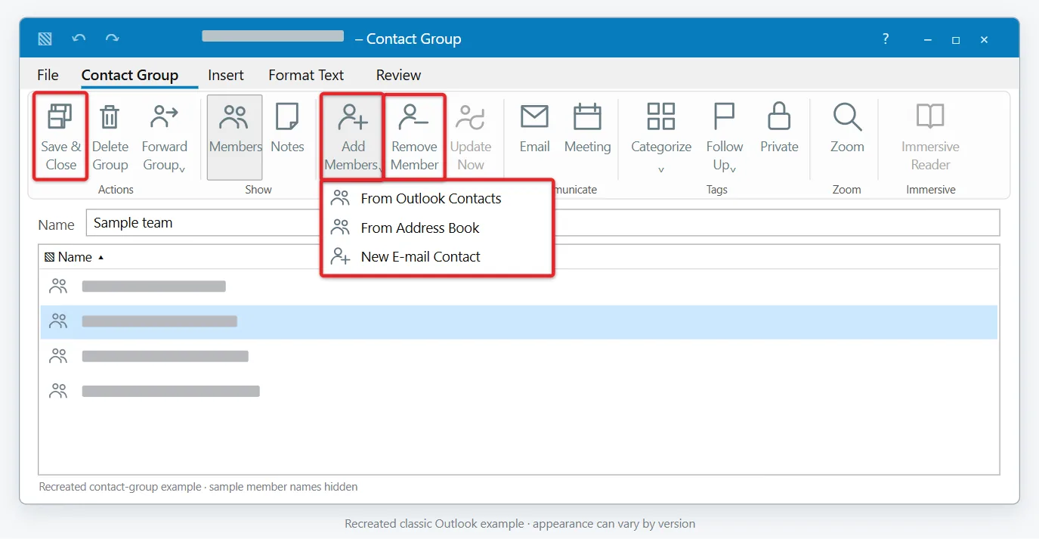1039x539 pixels.
Task: Switch to the Insert tab
Action: [226, 75]
